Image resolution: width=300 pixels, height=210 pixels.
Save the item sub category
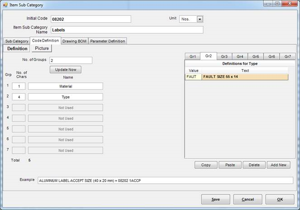click(x=216, y=200)
